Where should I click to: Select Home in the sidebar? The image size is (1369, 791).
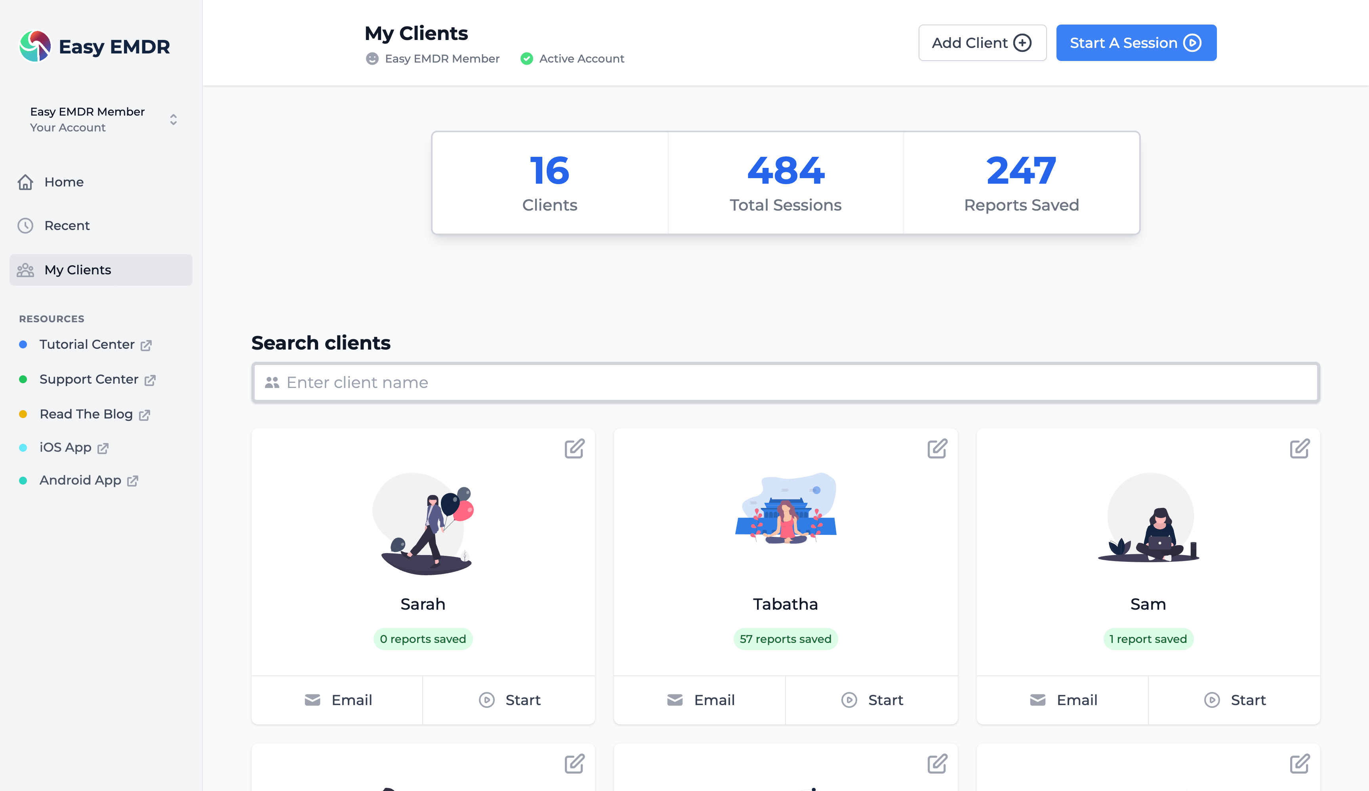pos(63,182)
